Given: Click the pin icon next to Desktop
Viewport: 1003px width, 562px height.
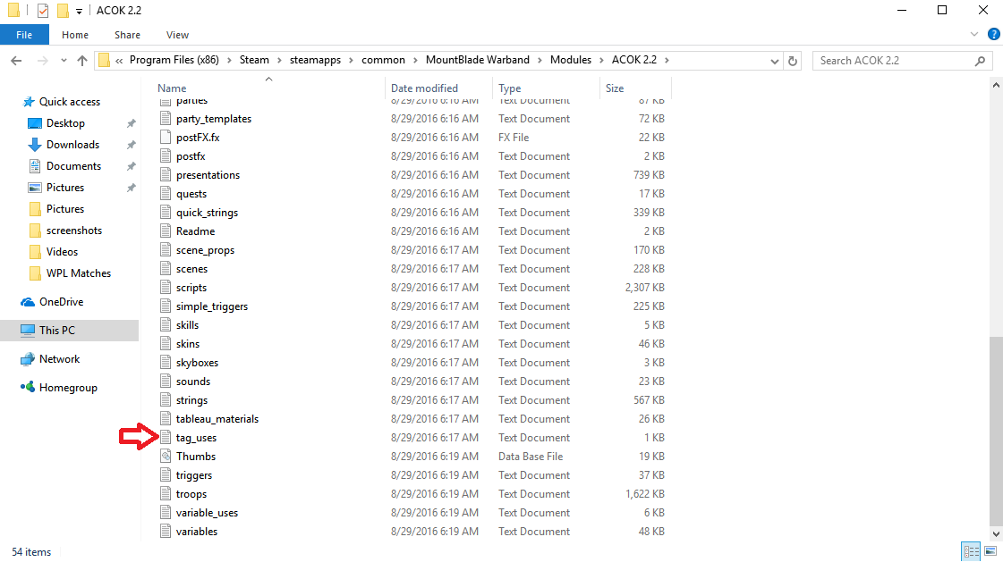Looking at the screenshot, I should coord(132,123).
